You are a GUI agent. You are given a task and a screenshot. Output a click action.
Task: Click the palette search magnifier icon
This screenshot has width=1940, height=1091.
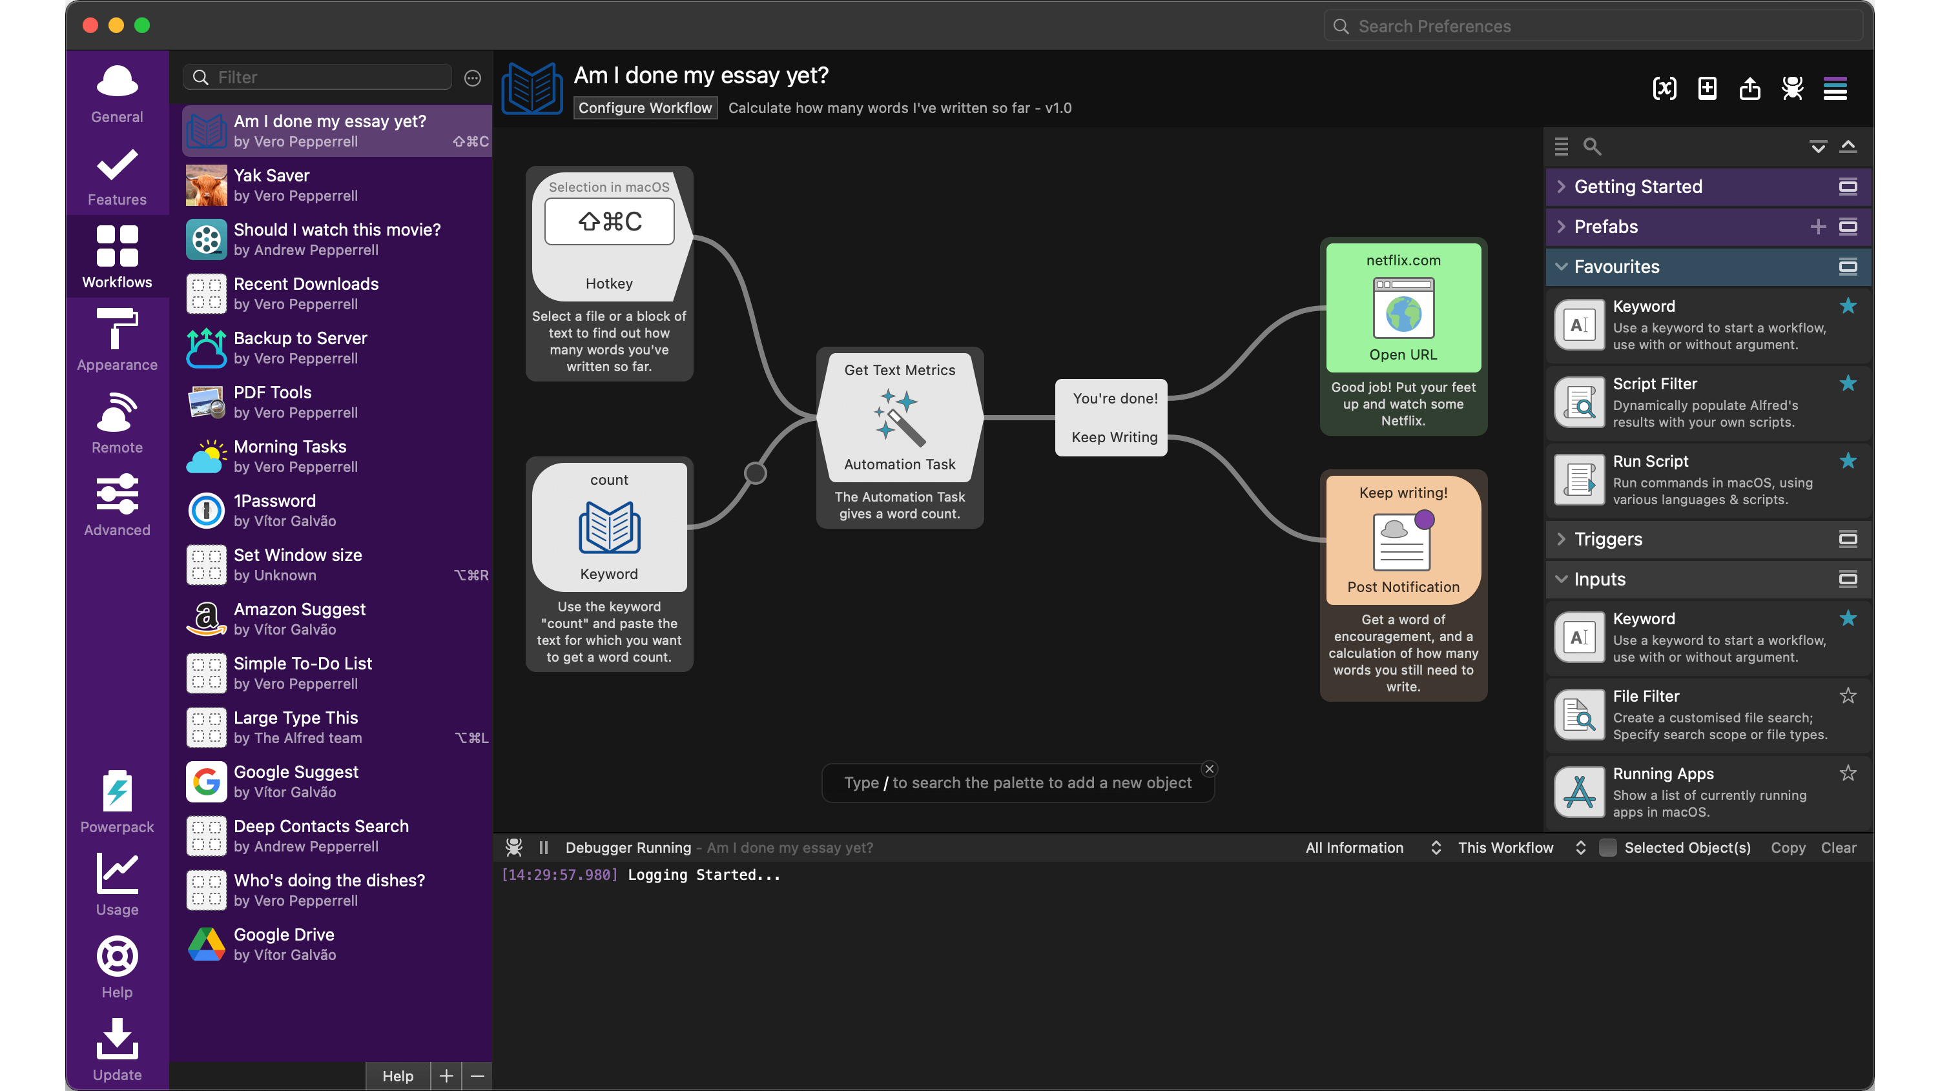click(x=1591, y=146)
